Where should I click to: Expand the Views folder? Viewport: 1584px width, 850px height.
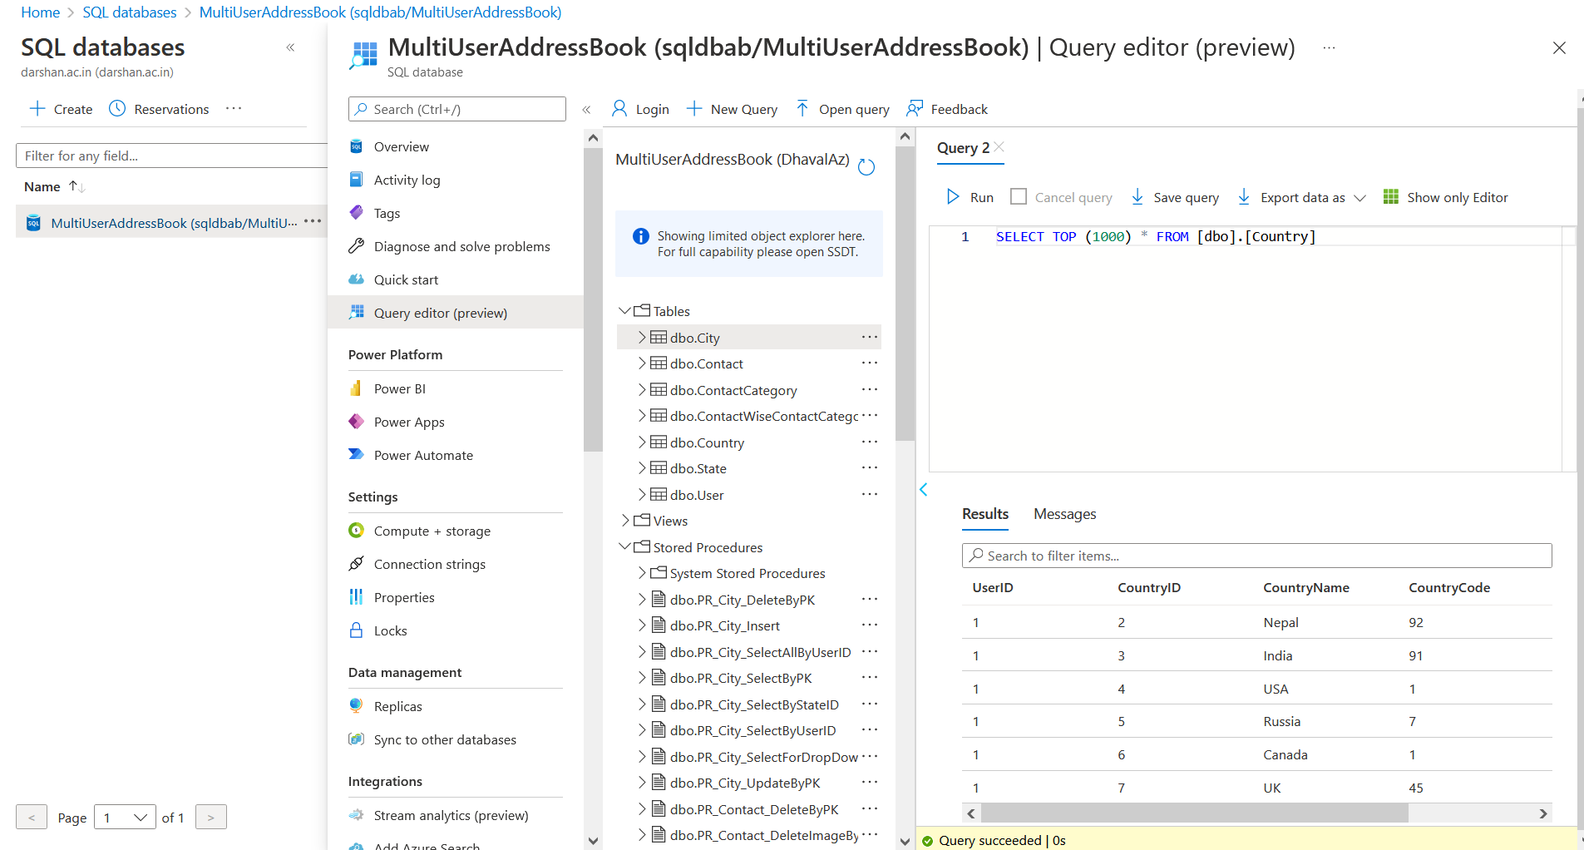(624, 521)
